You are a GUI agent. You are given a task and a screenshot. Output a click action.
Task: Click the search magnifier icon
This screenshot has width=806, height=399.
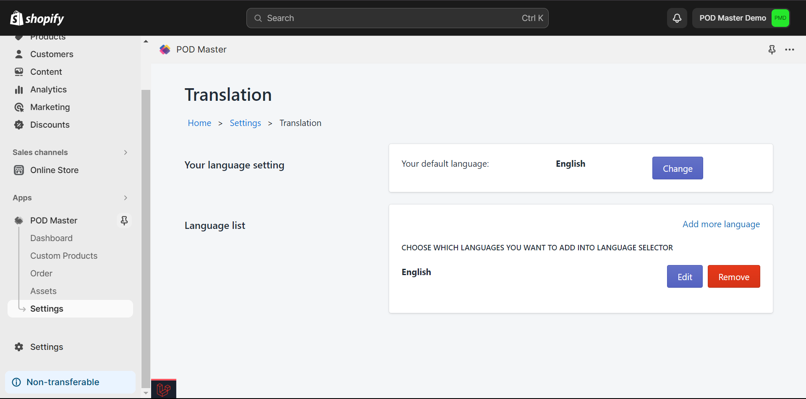click(x=258, y=18)
